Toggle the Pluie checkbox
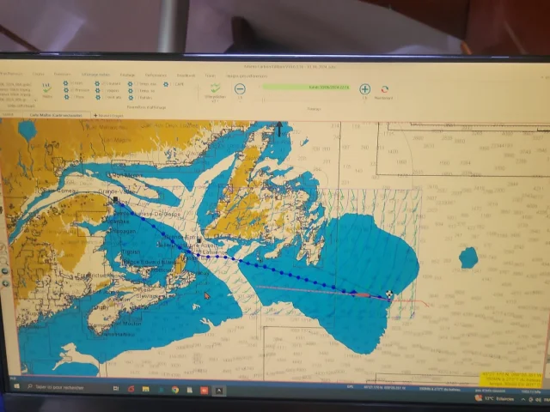 (72, 97)
